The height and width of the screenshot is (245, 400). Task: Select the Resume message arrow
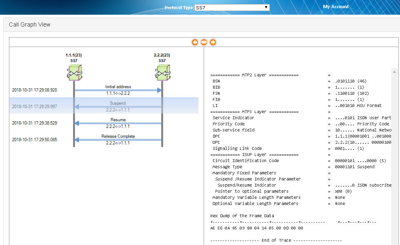[x=118, y=123]
